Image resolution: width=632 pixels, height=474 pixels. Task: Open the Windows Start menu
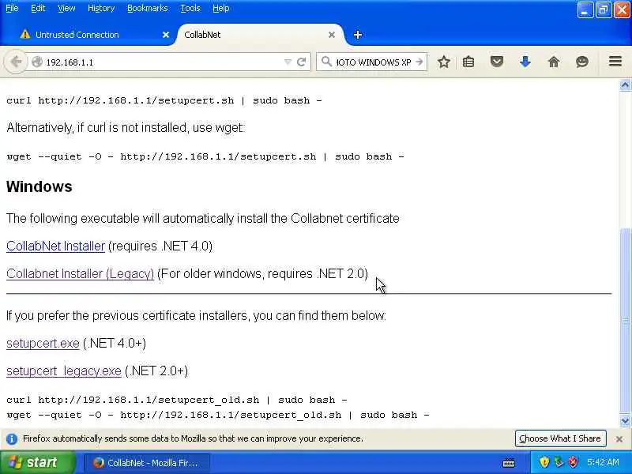tap(37, 462)
